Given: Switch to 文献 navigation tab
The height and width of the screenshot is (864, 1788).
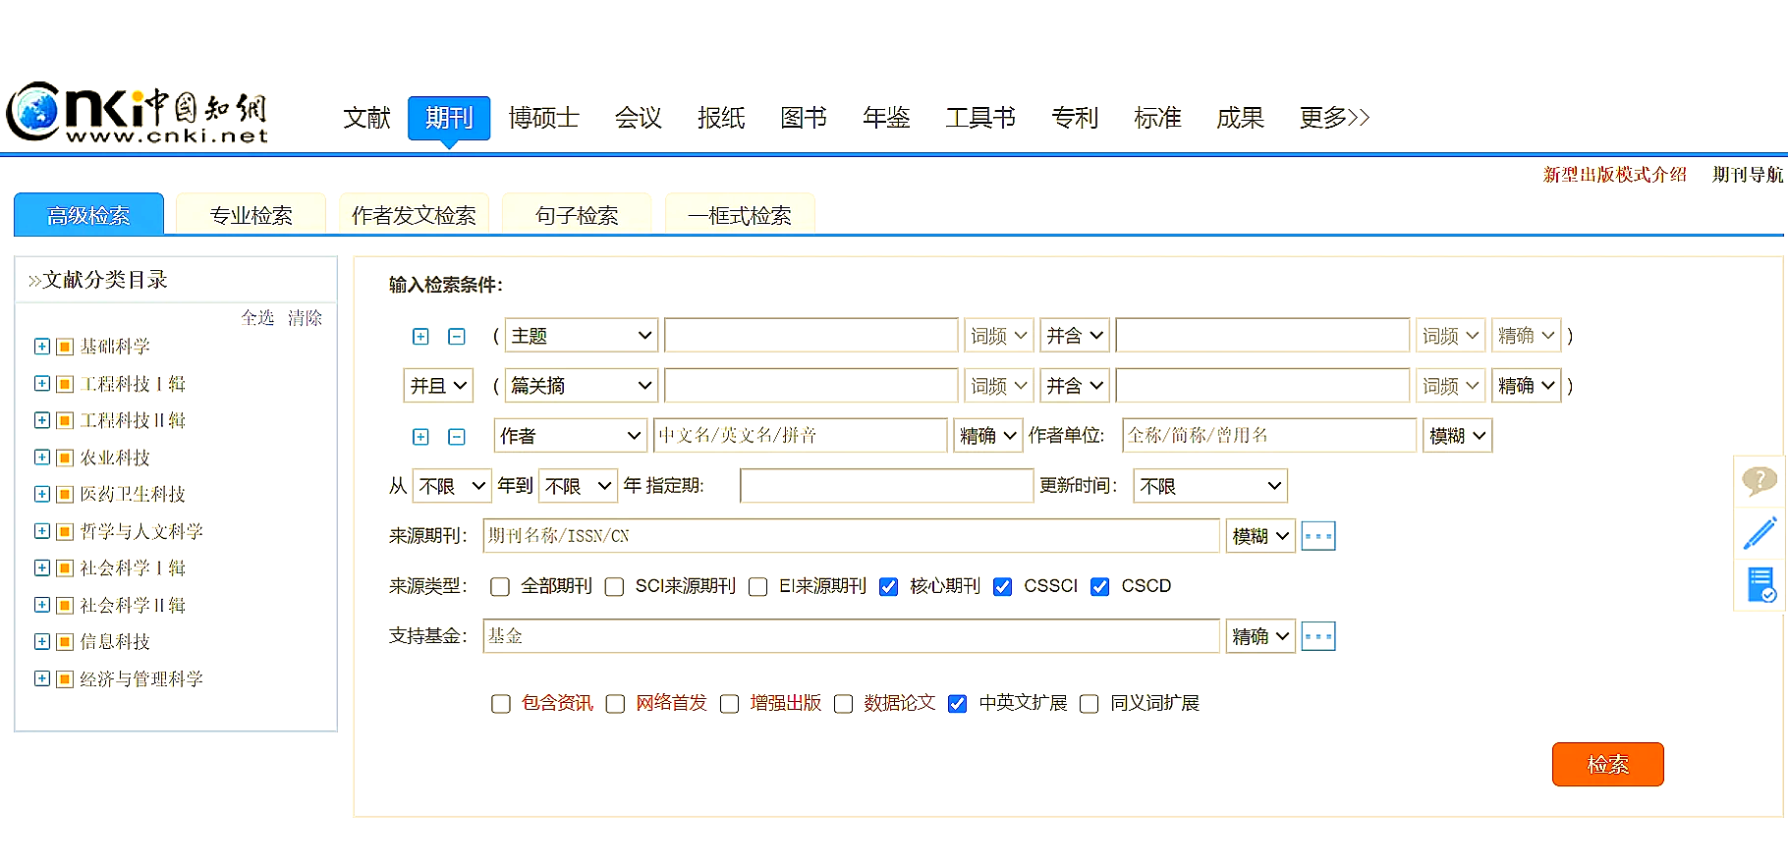Looking at the screenshot, I should point(366,119).
